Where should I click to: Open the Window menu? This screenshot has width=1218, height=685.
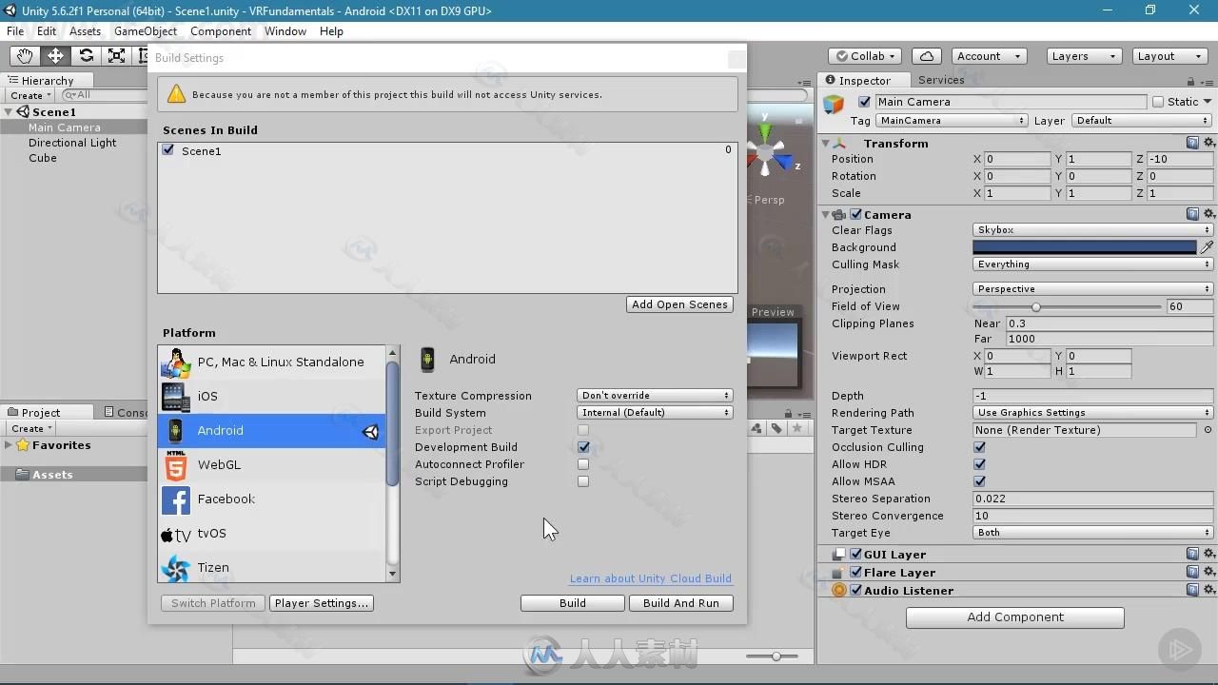tap(285, 31)
